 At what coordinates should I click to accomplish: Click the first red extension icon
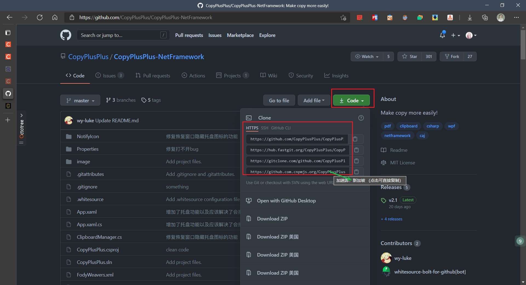(360, 18)
